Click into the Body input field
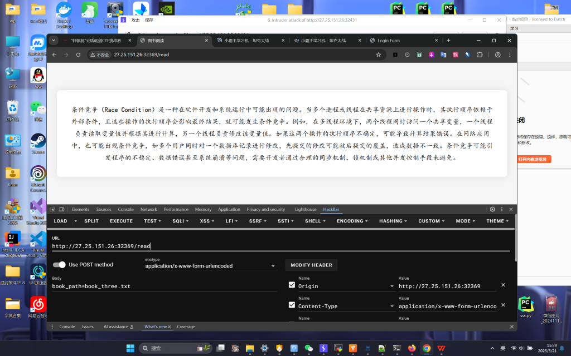This screenshot has width=571, height=356. tap(164, 286)
